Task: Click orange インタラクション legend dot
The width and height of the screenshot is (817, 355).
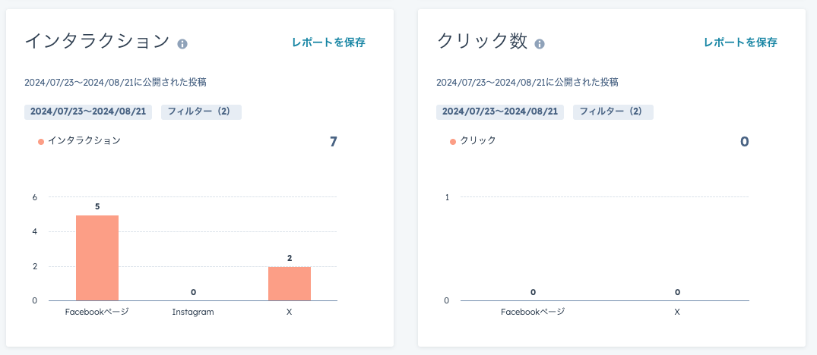Action: 41,141
